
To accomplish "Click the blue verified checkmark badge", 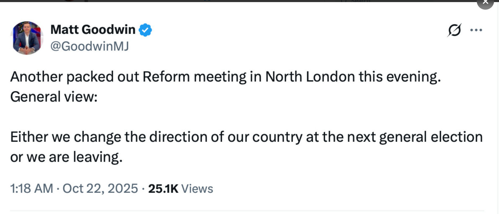I will [x=145, y=30].
